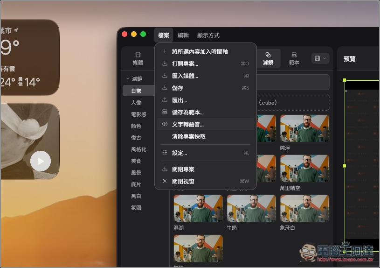The width and height of the screenshot is (380, 268).
Task: Click the import icon beside 匯入媒體
Action: (x=165, y=76)
